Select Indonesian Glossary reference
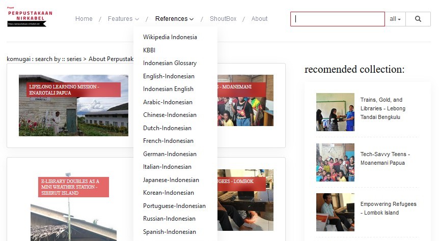 point(170,63)
